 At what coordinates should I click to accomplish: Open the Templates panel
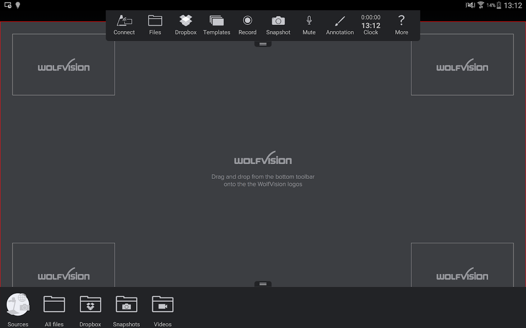pyautogui.click(x=217, y=25)
